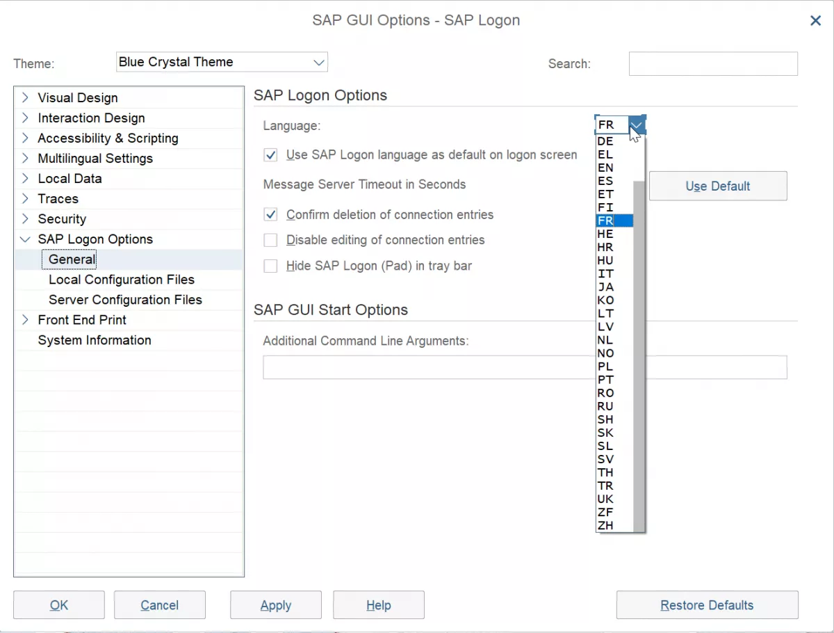834x633 pixels.
Task: Open Server Configuration Files page
Action: tap(125, 300)
